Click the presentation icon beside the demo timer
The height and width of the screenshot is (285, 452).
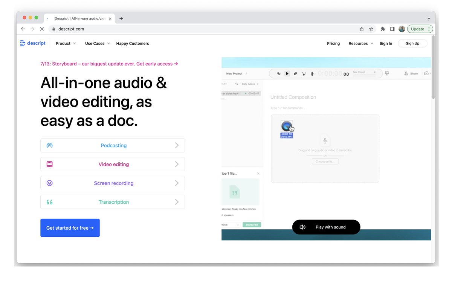(x=386, y=74)
